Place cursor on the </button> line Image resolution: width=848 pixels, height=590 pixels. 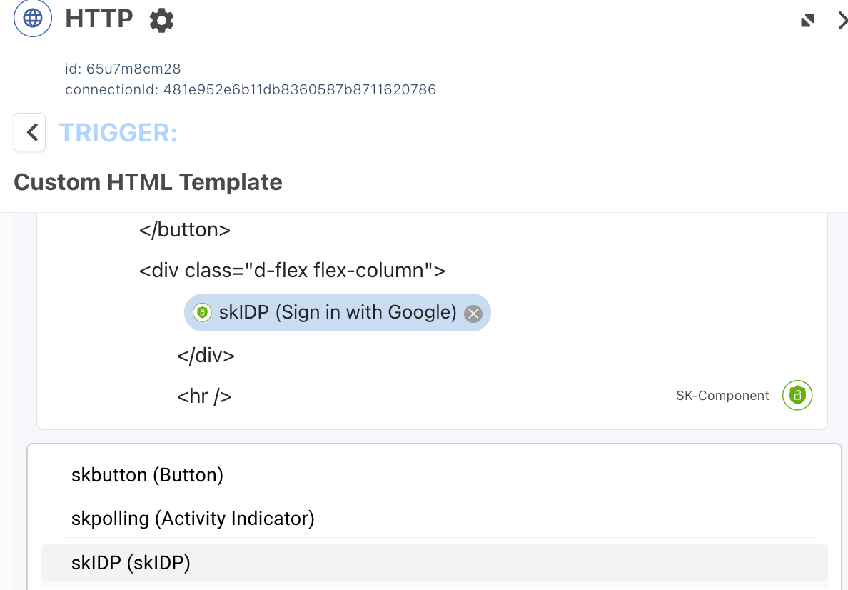click(x=185, y=230)
